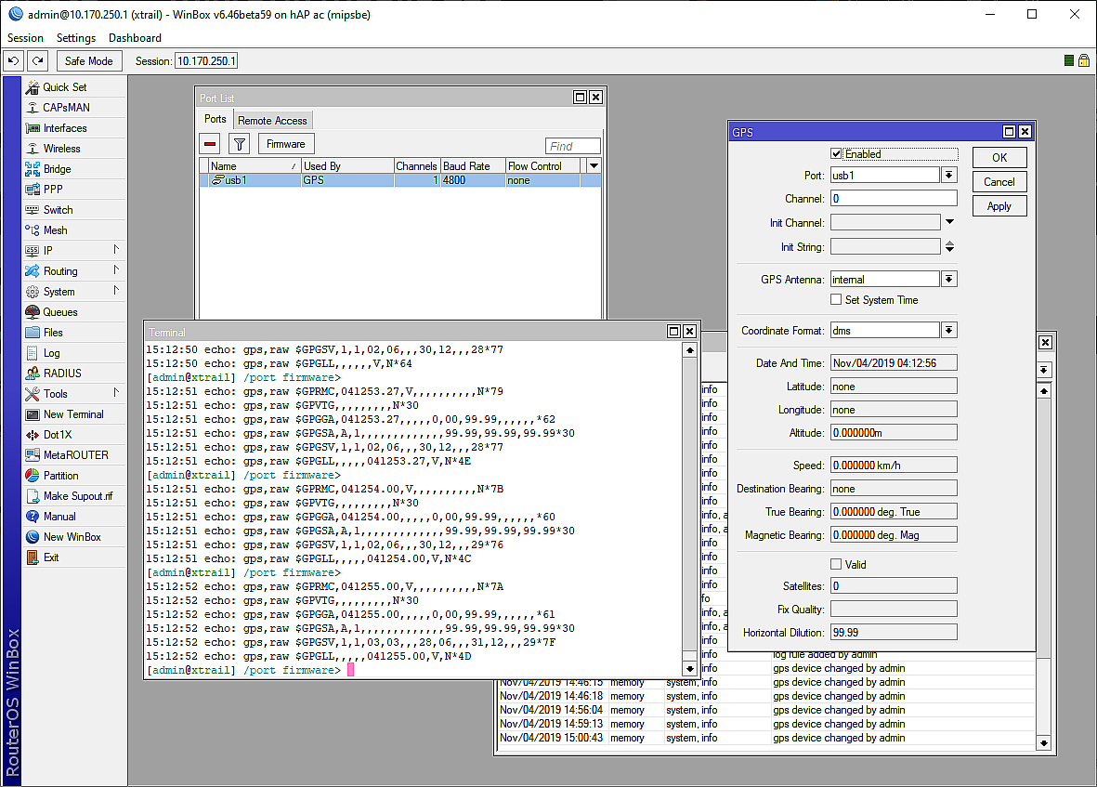Open the Port dropdown in GPS
The height and width of the screenshot is (787, 1097).
coord(948,175)
